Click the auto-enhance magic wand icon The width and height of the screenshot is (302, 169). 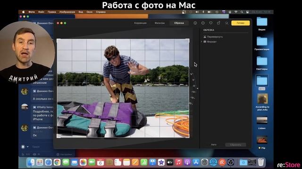pyautogui.click(x=226, y=23)
